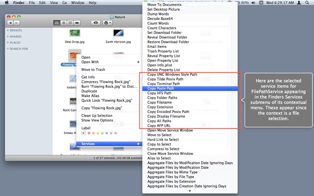The width and height of the screenshot is (314, 196).
Task: Apply the green label color
Action: click(102, 133)
